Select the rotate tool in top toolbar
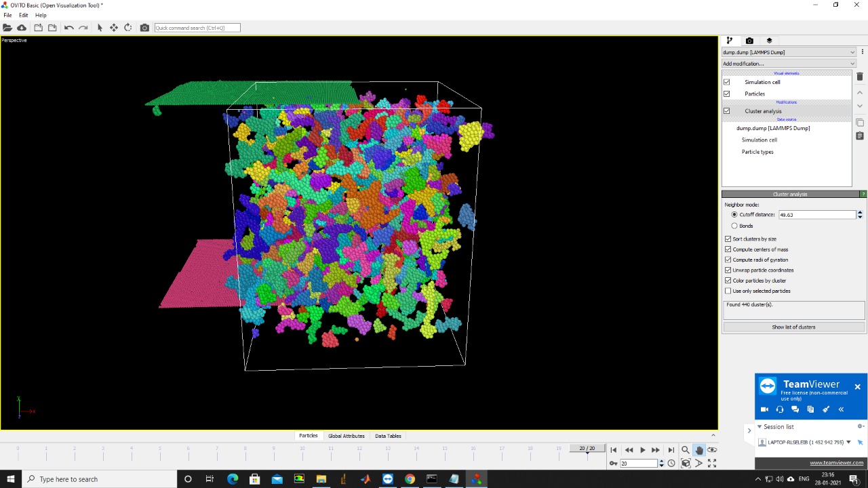 tap(128, 28)
